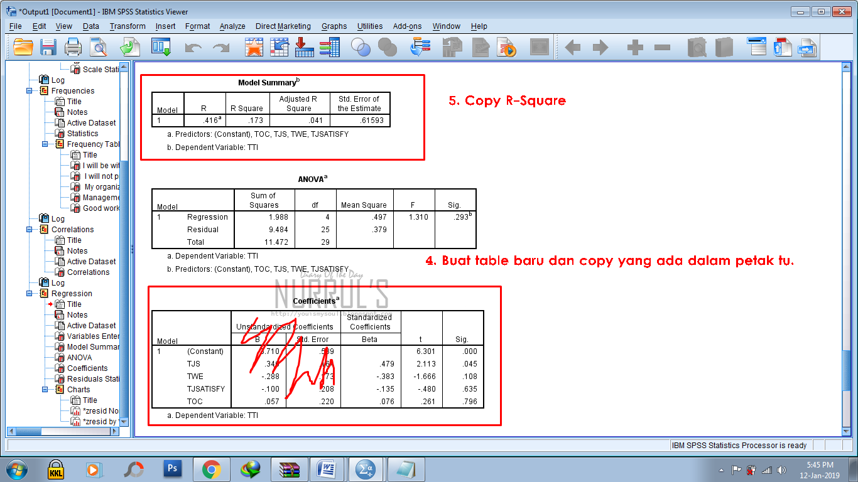Collapse the Regression branch in the outline
Image resolution: width=858 pixels, height=482 pixels.
point(28,293)
